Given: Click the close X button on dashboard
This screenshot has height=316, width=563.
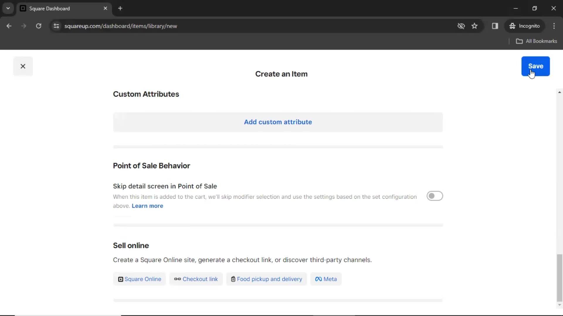Looking at the screenshot, I should point(23,66).
